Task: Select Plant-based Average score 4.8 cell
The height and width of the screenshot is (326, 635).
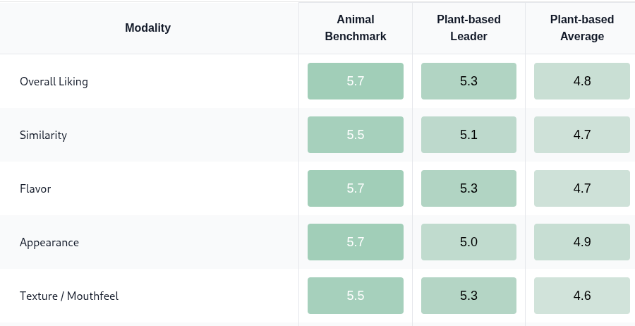Action: (x=581, y=81)
